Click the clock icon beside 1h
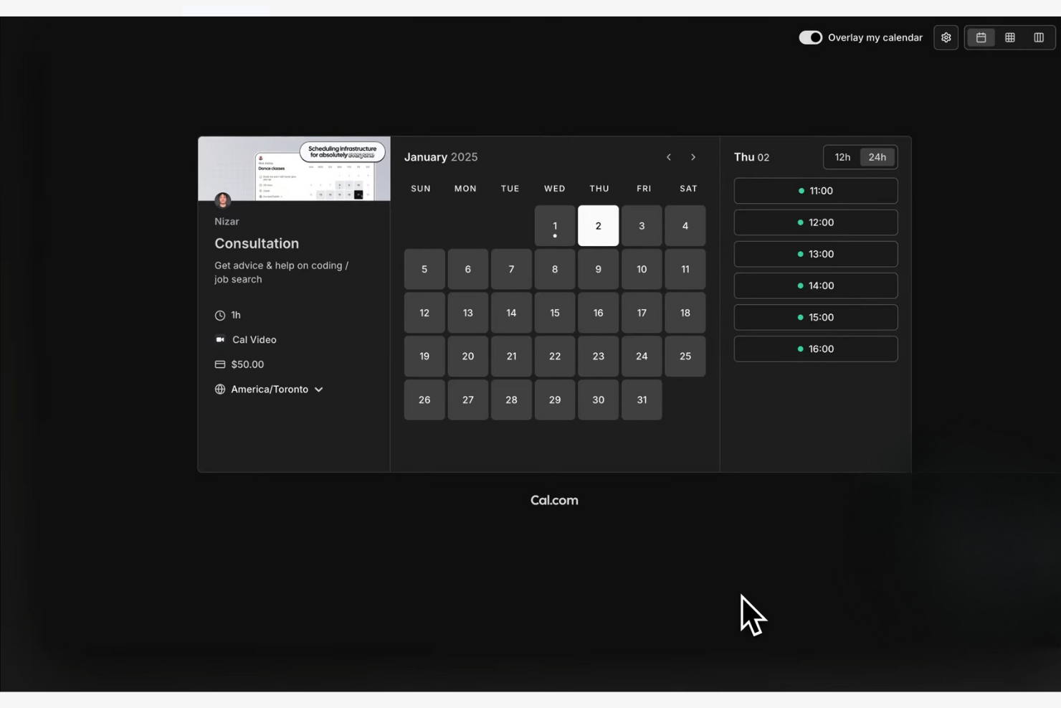This screenshot has height=708, width=1061. coord(220,315)
